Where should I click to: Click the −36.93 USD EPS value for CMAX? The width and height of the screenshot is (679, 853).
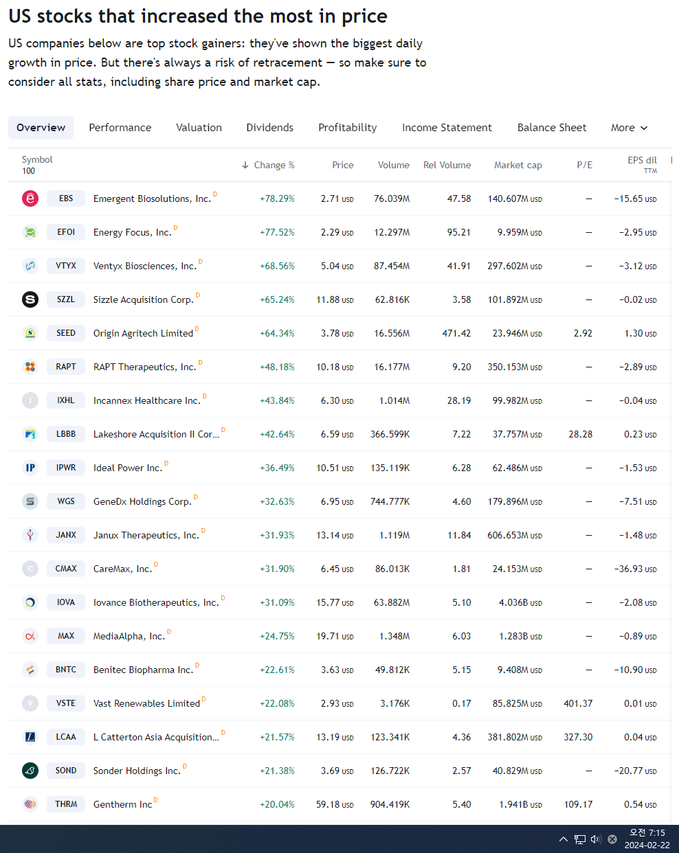(636, 569)
